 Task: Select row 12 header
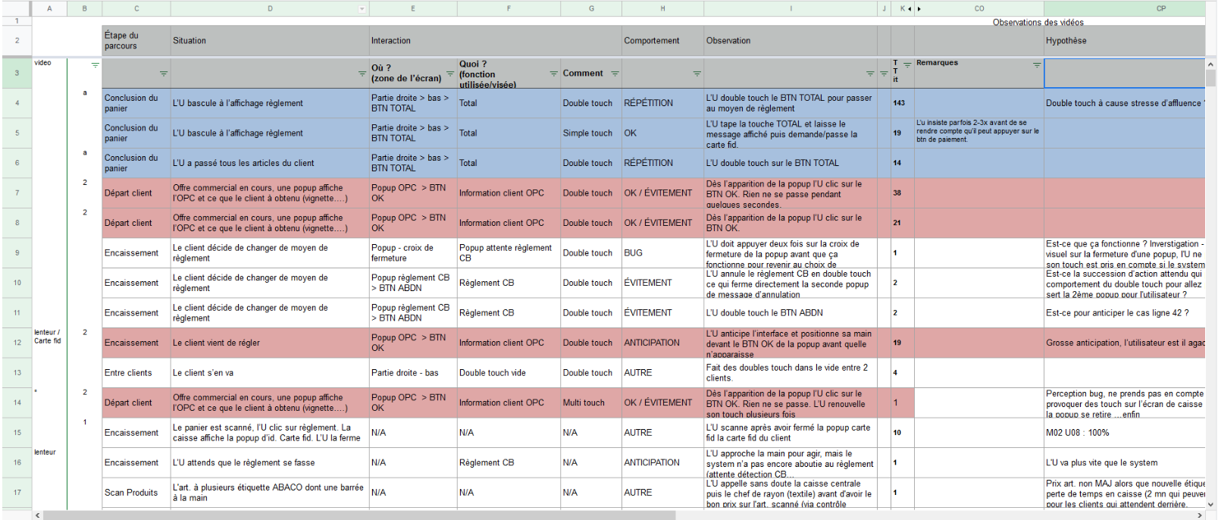pos(17,343)
